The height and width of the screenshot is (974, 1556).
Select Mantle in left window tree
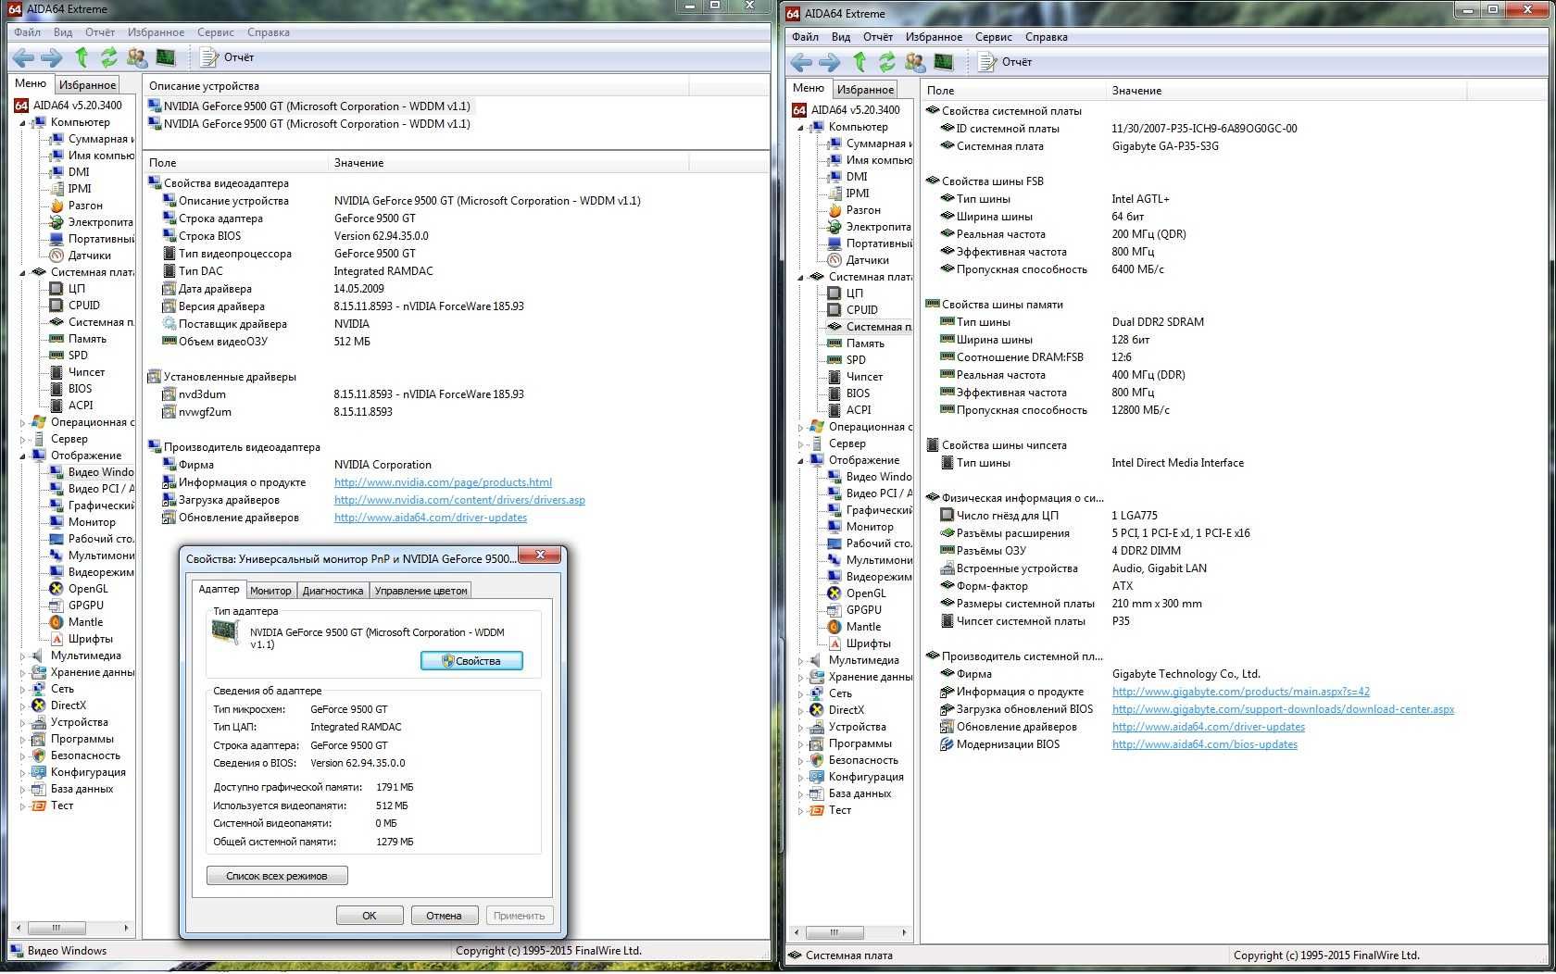85,622
